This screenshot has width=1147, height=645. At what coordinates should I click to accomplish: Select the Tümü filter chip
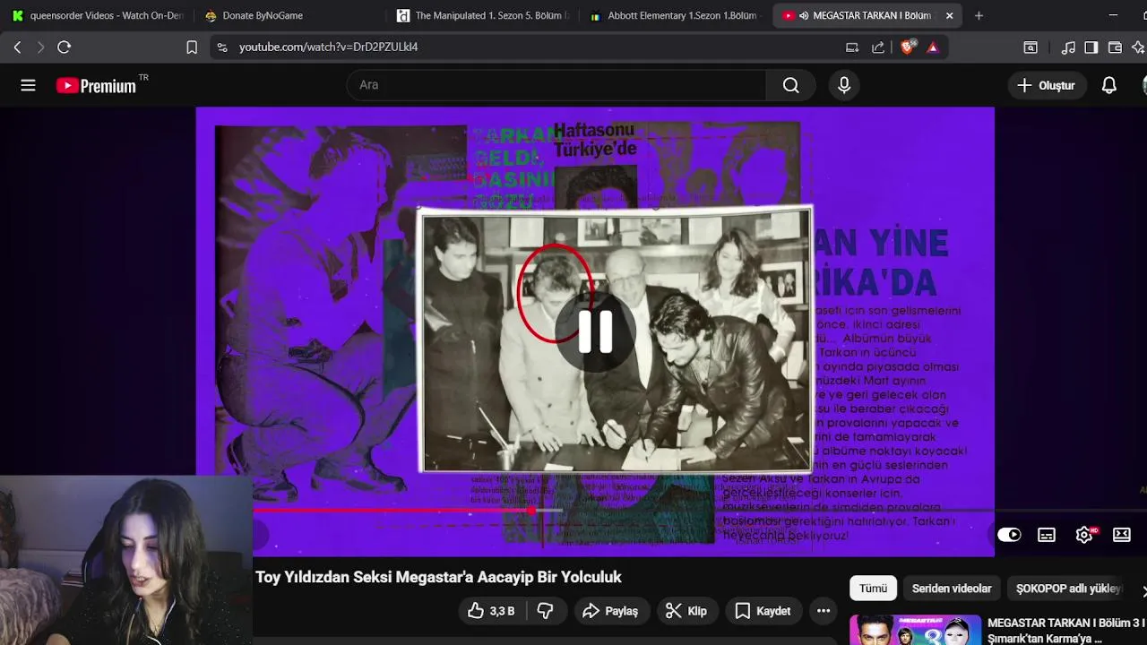(x=873, y=589)
